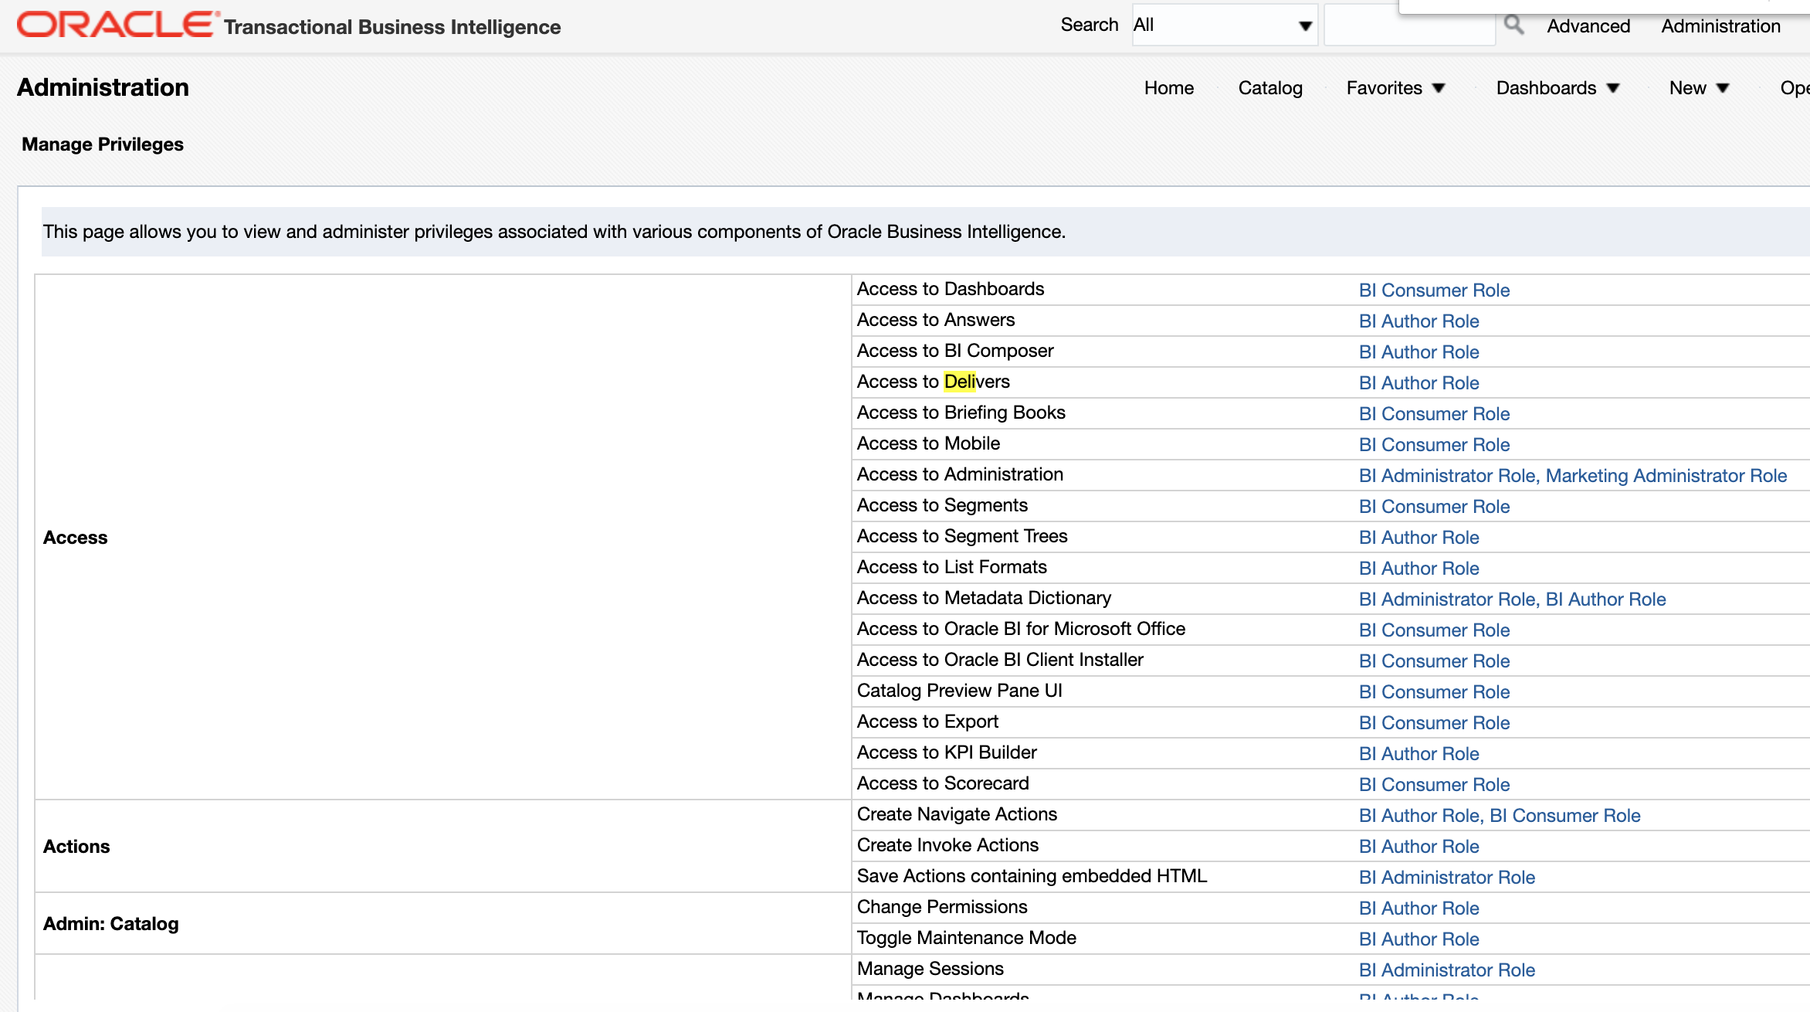Viewport: 1810px width, 1012px height.
Task: Open BI Consumer Role for Access to Mobile
Action: click(1434, 445)
